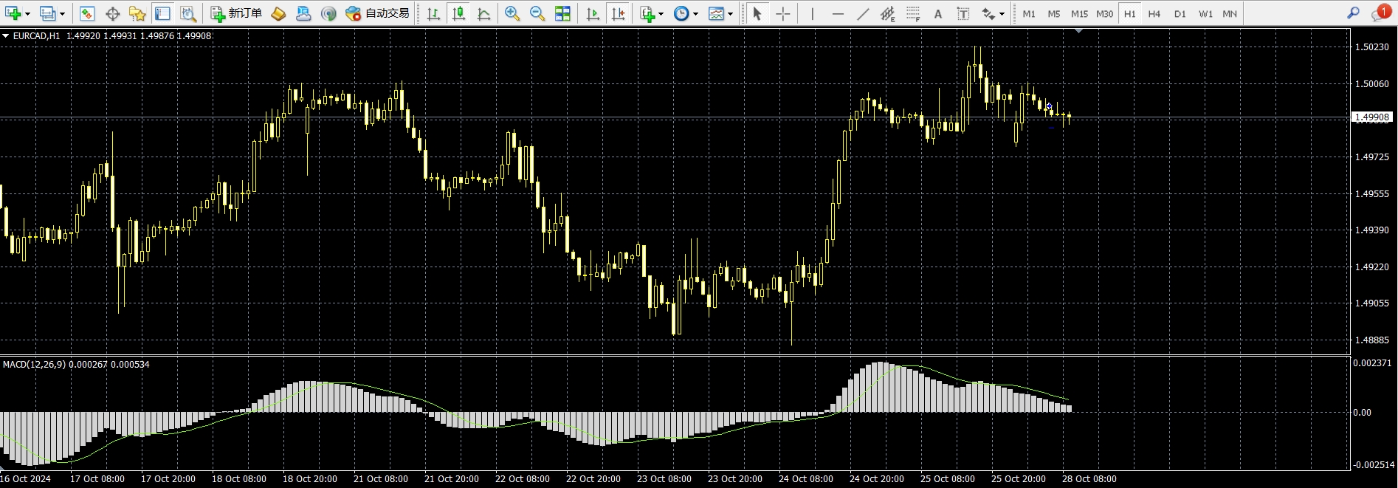Viewport: 1398px width, 488px height.
Task: Switch to M1 timeframe
Action: coord(1029,13)
